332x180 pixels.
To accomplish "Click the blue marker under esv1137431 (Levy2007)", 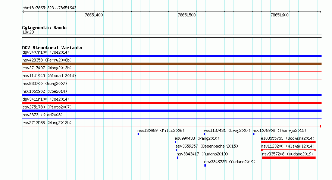I will (x=204, y=134).
